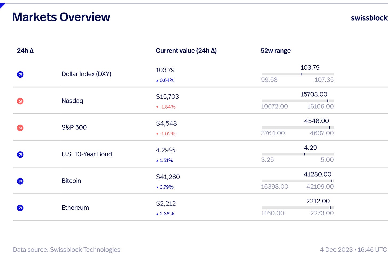Viewport: 388px width, 259px height.
Task: Click the $41,280 Bitcoin value
Action: pyautogui.click(x=168, y=177)
